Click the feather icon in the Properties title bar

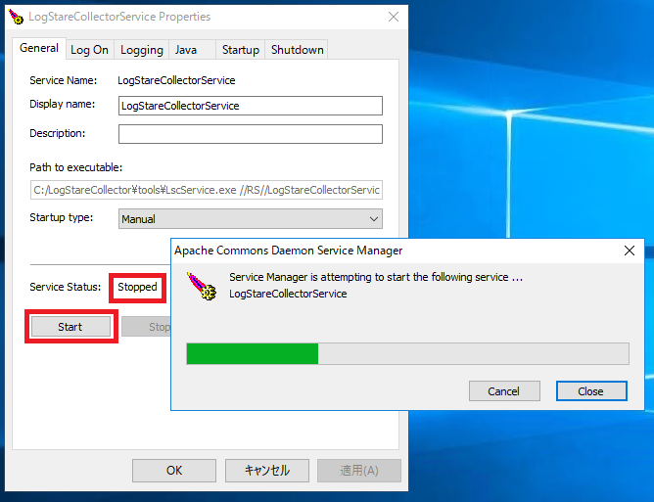16,17
